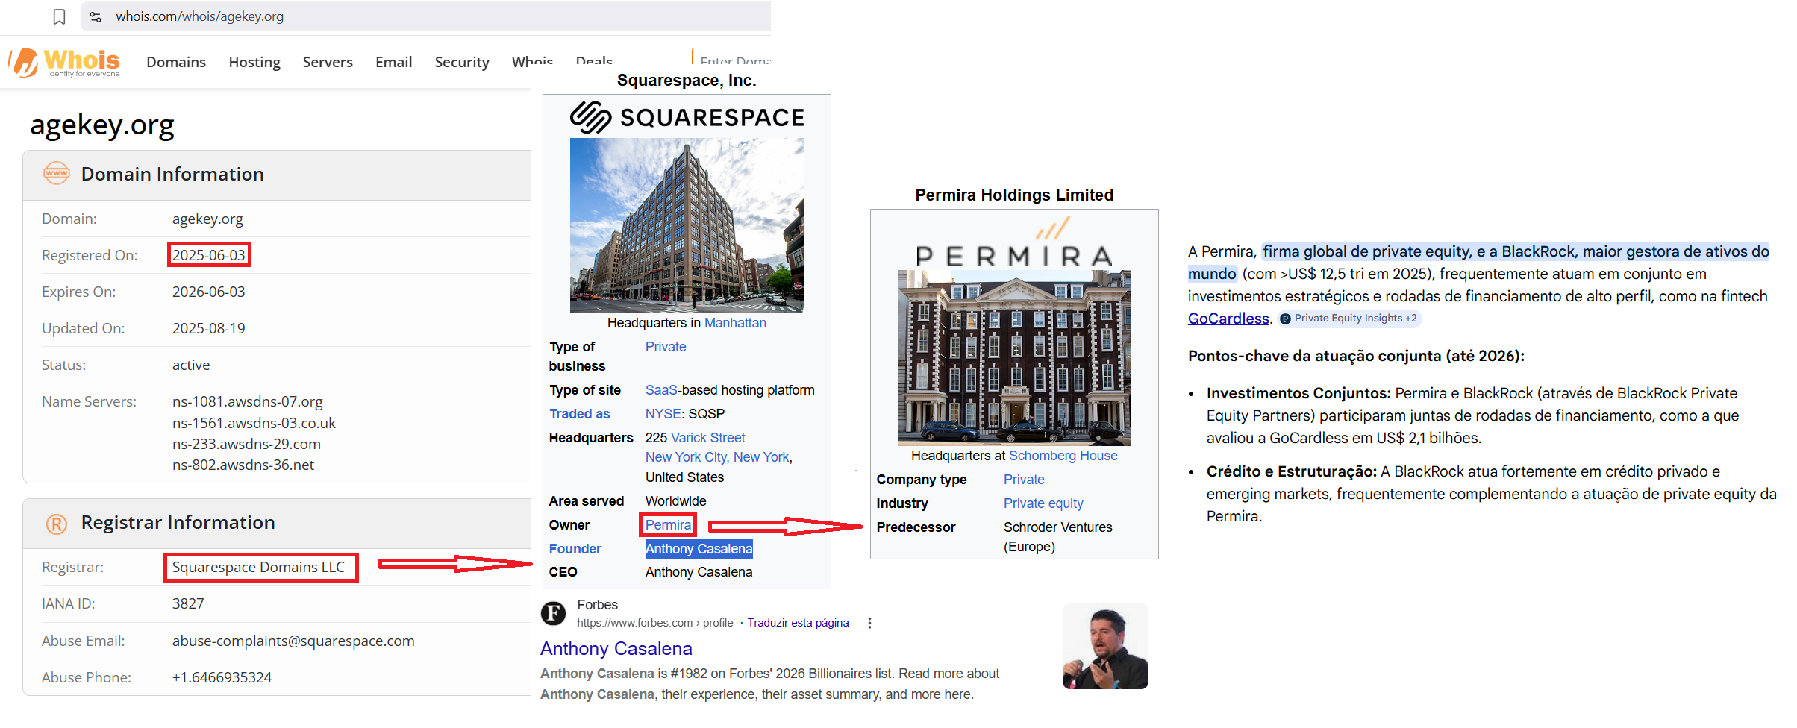Image resolution: width=1797 pixels, height=728 pixels.
Task: Click the Worldwide area served value
Action: coord(675,501)
